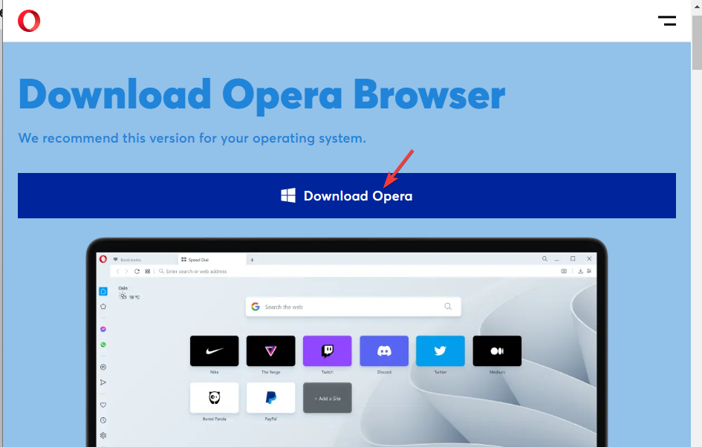
Task: Click the send arrow icon in the preview sidebar
Action: point(103,382)
